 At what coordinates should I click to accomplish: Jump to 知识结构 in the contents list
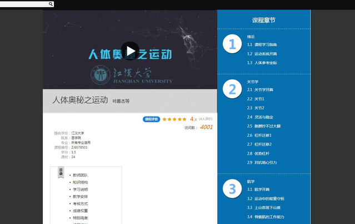(x=80, y=182)
